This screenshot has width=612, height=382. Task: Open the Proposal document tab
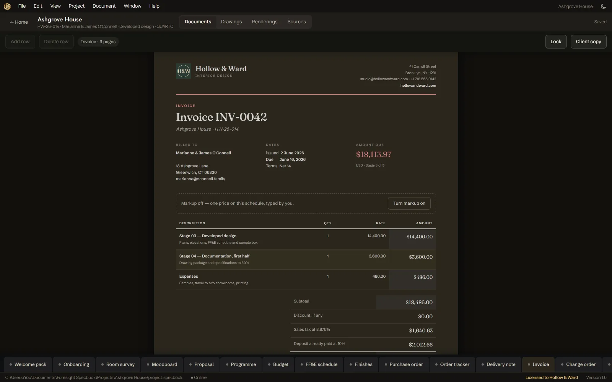pyautogui.click(x=202, y=364)
